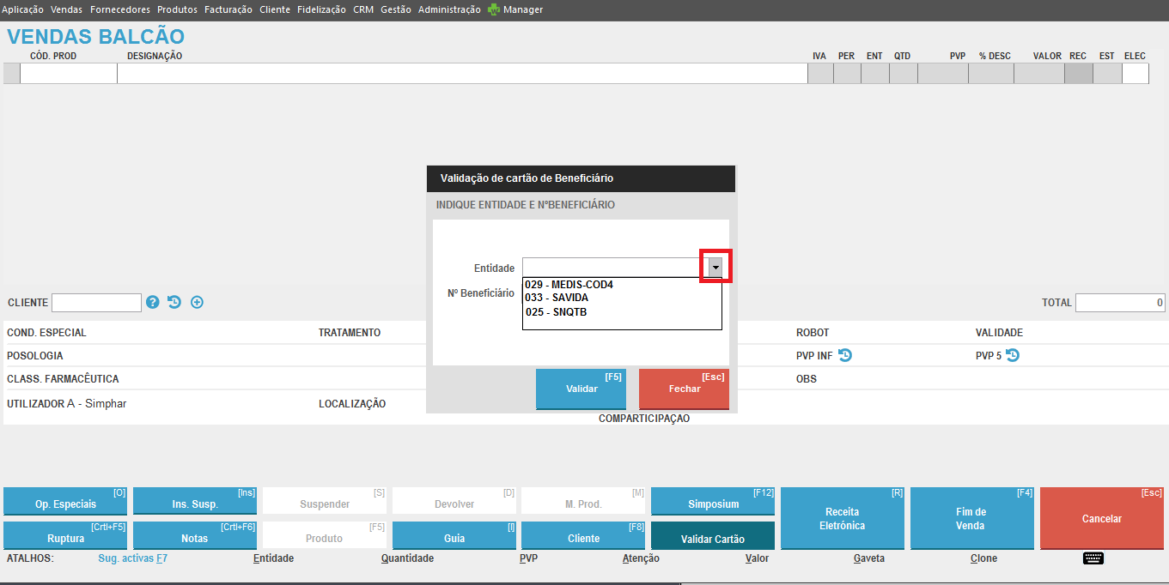Click the PVP 5 history icon

click(x=1013, y=355)
